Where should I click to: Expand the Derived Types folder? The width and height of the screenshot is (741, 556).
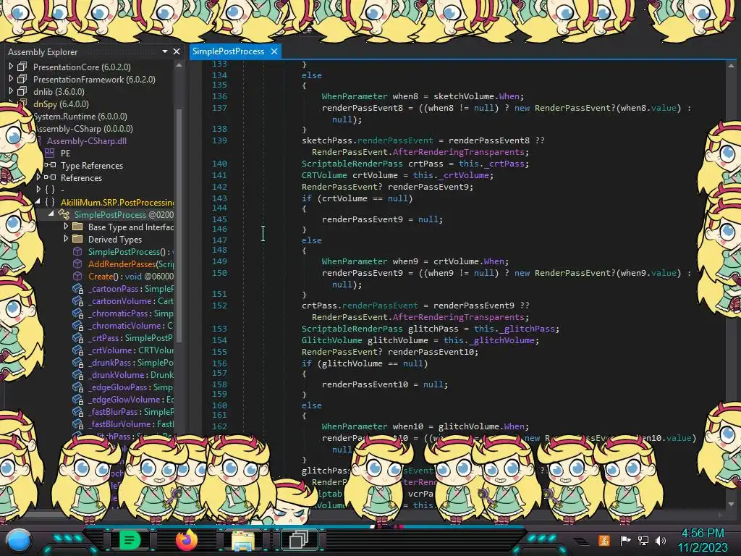tap(66, 239)
